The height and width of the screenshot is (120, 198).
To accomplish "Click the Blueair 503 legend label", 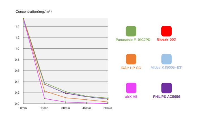I will tap(166, 40).
